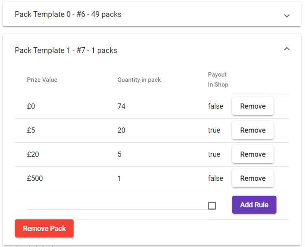Select the £500 prize value cell
The width and height of the screenshot is (305, 247).
[35, 178]
